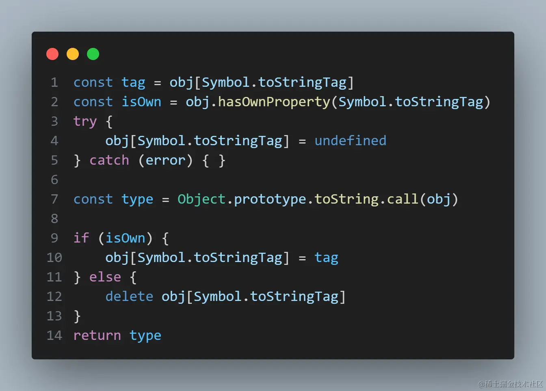
Task: Click the 'tag' value on line 10
Action: pos(327,258)
